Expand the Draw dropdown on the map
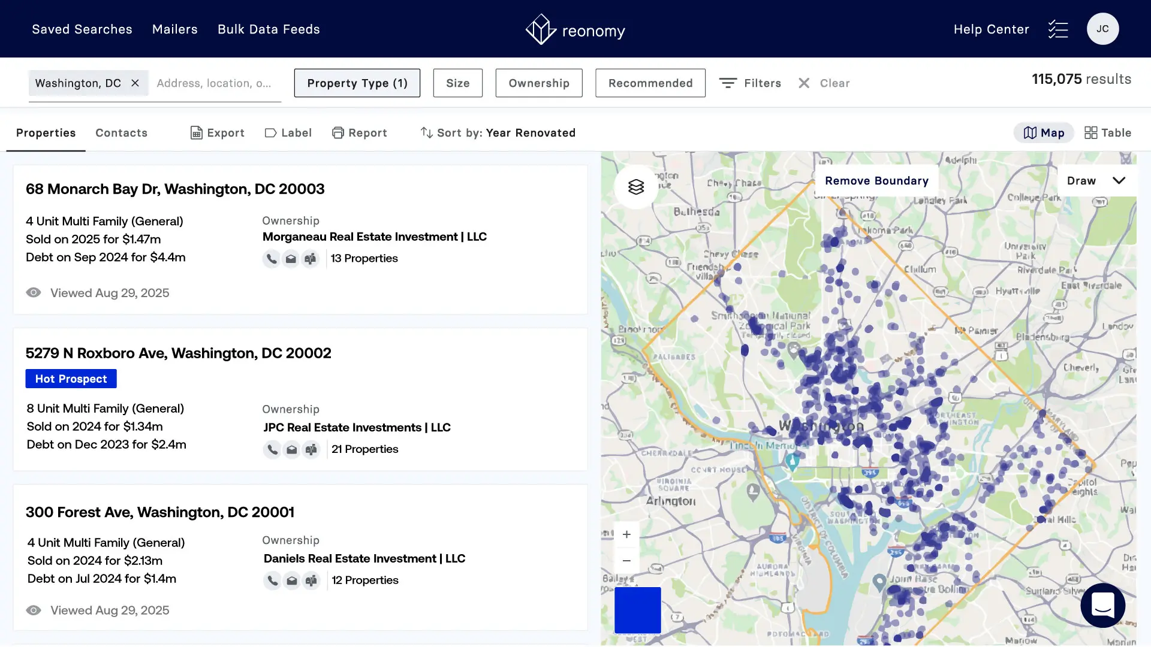The width and height of the screenshot is (1151, 647). tap(1096, 180)
